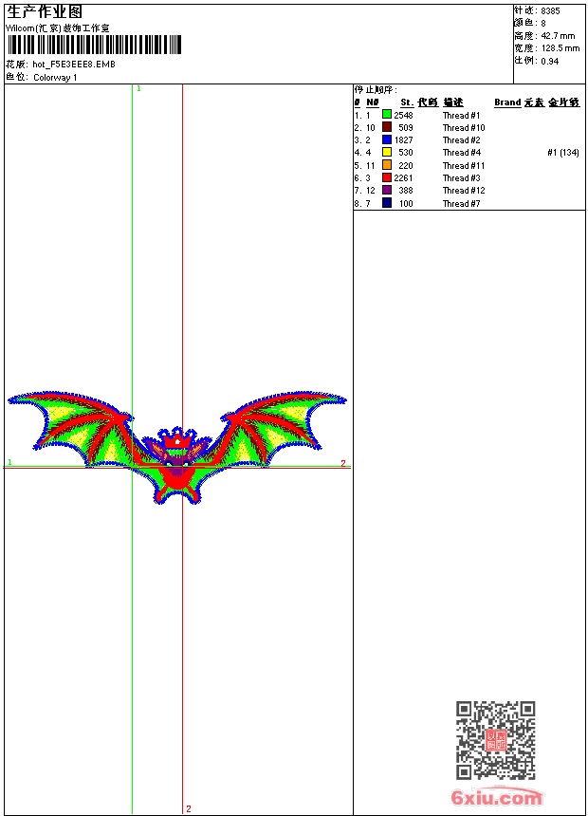Click the 'Thread #7' description
Viewport: 588px width, 816px height.
[462, 203]
